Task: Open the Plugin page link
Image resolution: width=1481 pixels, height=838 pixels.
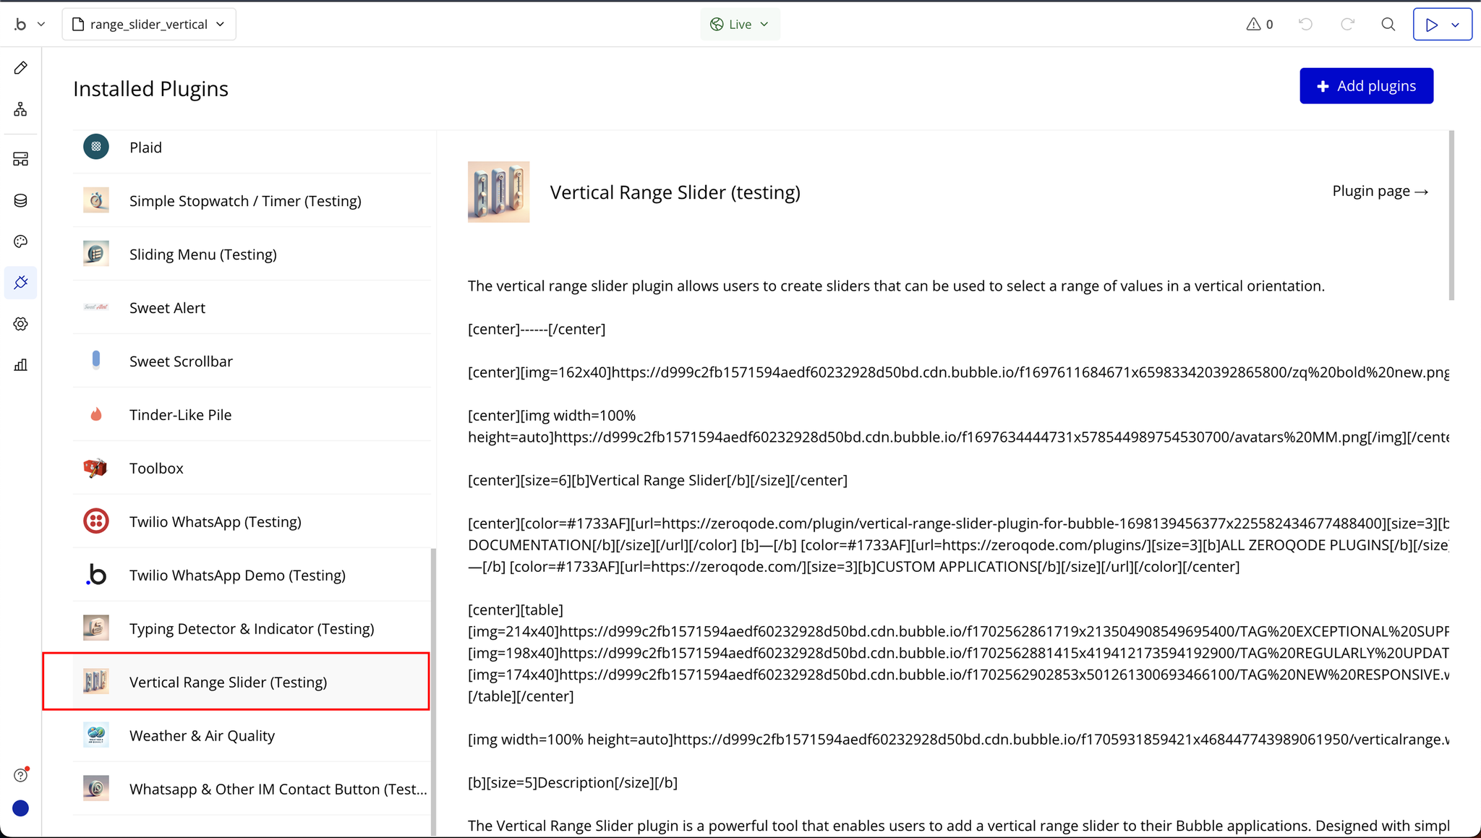Action: (1380, 191)
